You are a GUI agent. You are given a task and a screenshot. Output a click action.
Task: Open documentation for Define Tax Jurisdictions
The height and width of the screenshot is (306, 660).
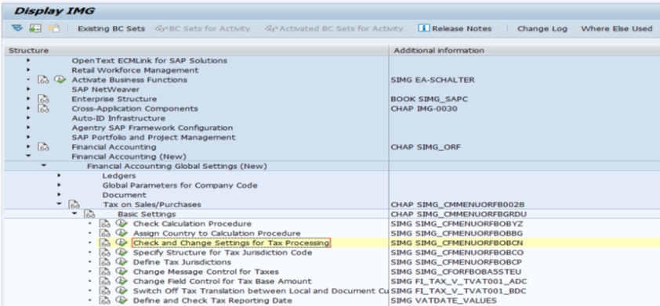click(105, 262)
